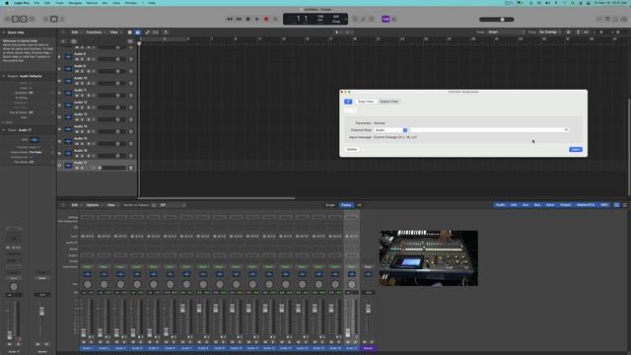The height and width of the screenshot is (355, 631).
Task: Click the mixing console video thumbnail
Action: tap(429, 258)
